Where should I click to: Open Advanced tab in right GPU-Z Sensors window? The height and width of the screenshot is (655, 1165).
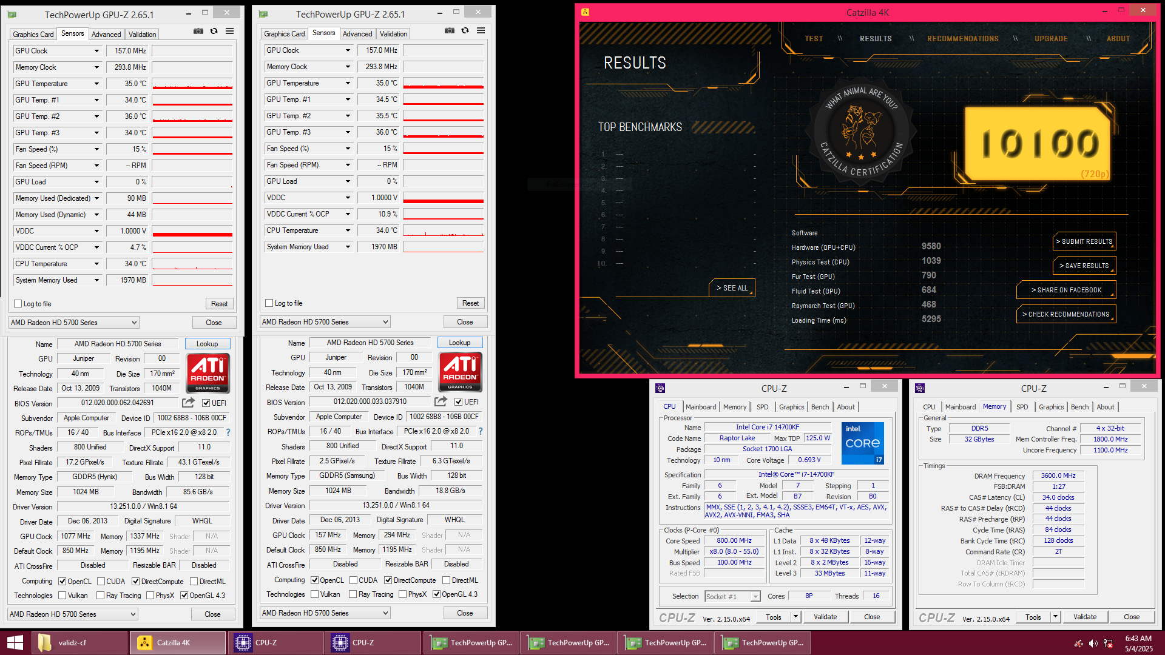tap(357, 34)
